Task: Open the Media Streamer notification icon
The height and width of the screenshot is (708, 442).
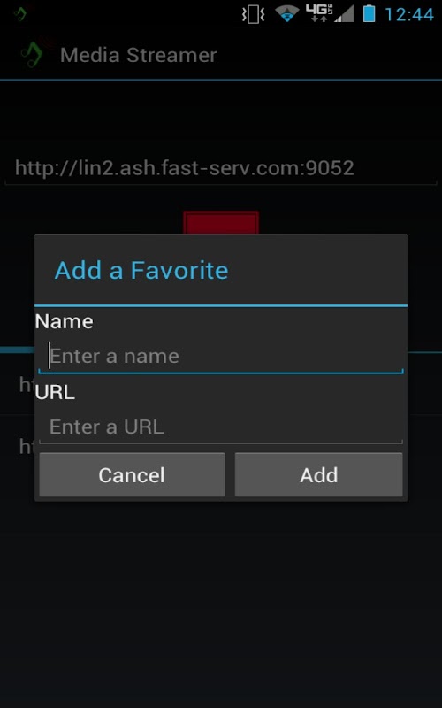Action: [x=20, y=14]
